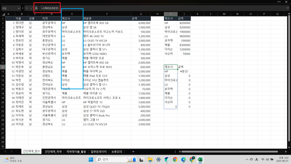The height and width of the screenshot is (164, 291).
Task: Confirm the formula with the checkmark icon
Action: [31, 8]
